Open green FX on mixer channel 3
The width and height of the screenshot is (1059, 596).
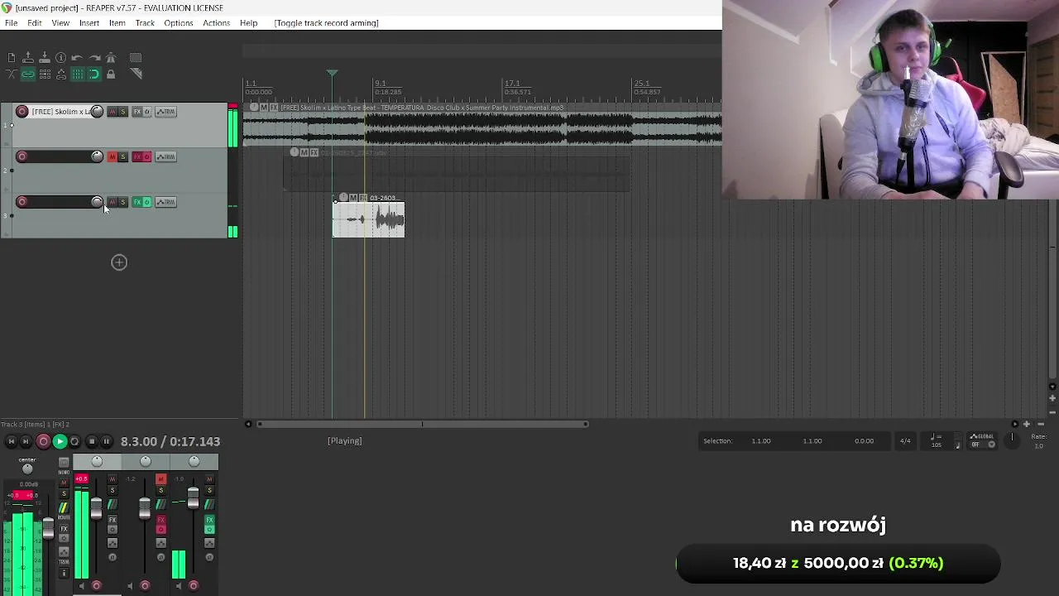[209, 520]
